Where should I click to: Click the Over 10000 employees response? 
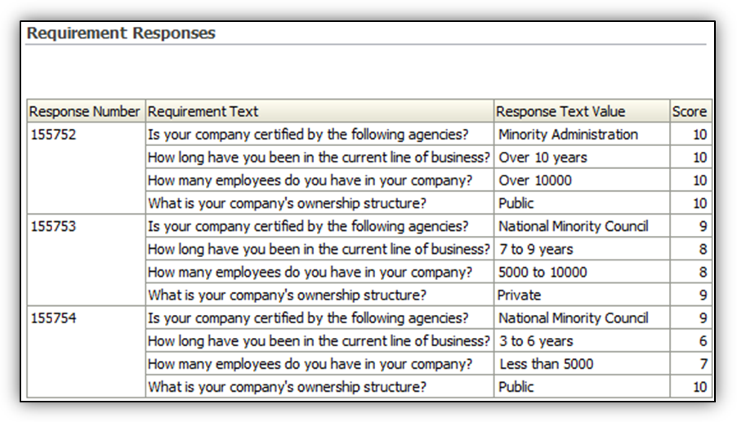pos(535,180)
